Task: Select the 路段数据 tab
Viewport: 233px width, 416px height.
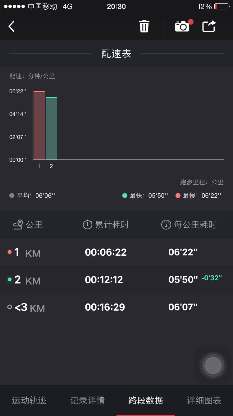Action: pos(146,400)
